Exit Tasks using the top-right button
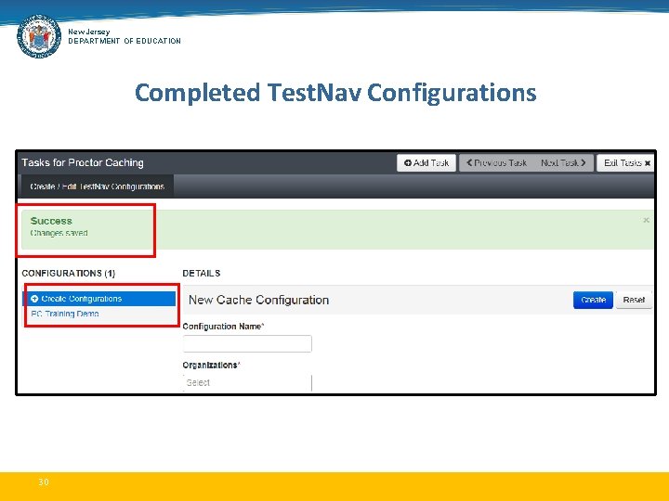 coord(626,162)
